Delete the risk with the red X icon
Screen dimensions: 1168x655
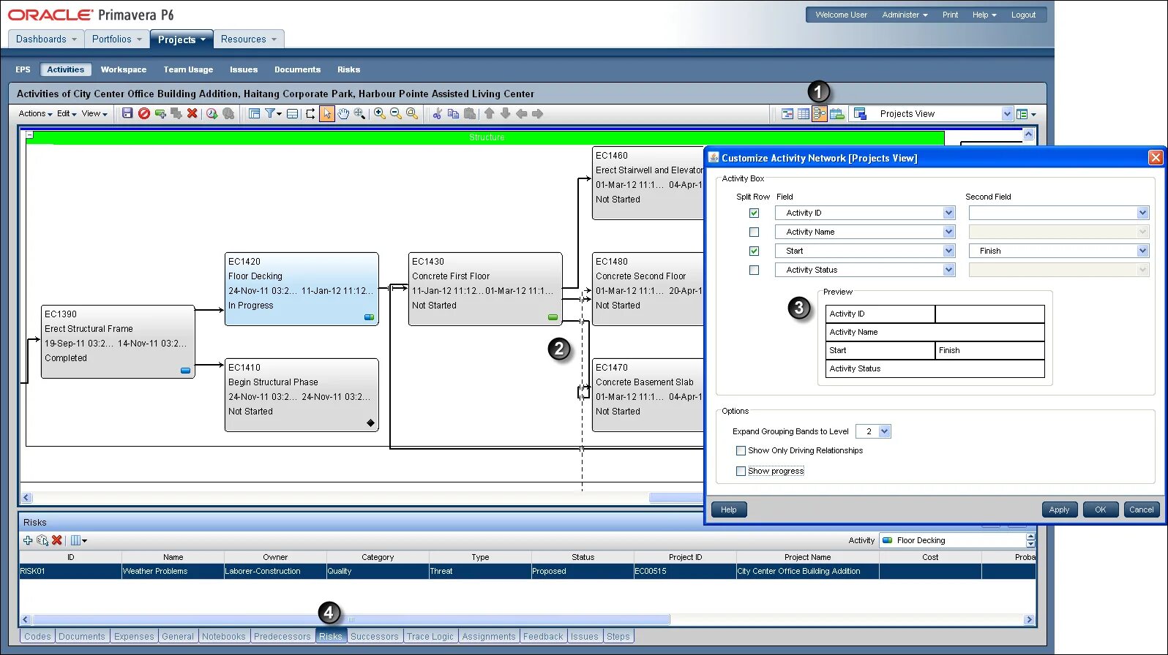57,540
